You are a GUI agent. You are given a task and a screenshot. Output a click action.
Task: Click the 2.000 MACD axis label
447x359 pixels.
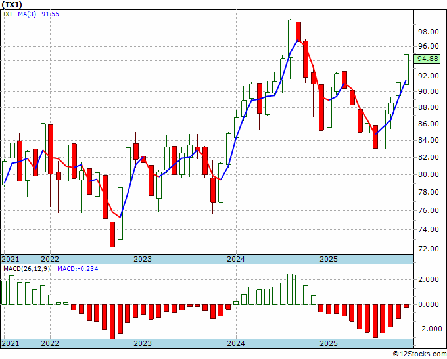[428, 279]
